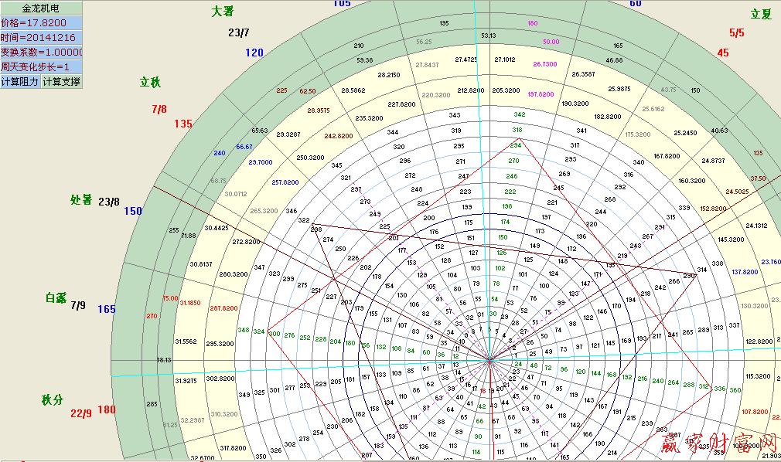Click the 金龙机电 stock name header
This screenshot has width=781, height=462.
(40, 8)
